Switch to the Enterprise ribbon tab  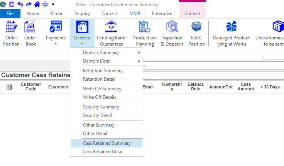click(x=162, y=14)
